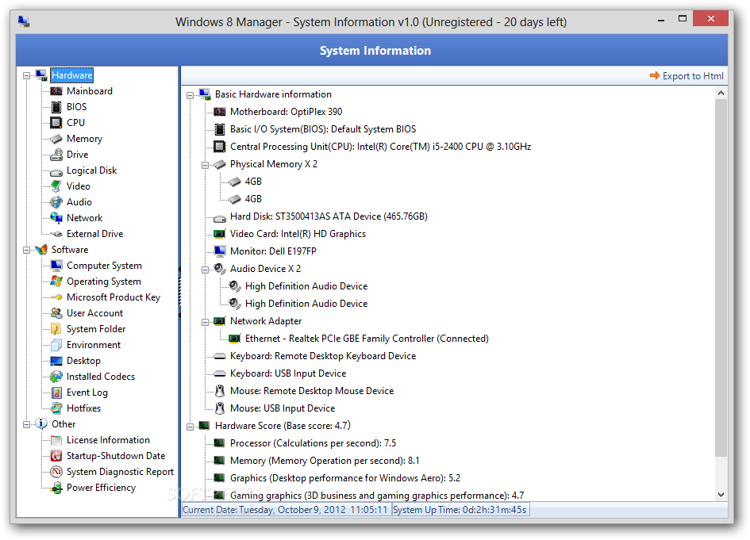Select the Hardware category label
Viewport: 750px width, 540px height.
point(71,75)
